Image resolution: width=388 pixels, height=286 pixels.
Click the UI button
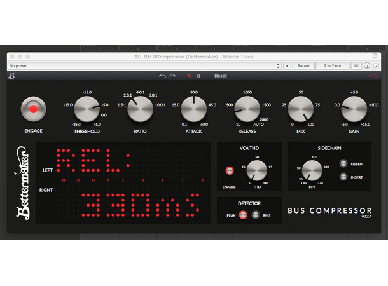(356, 65)
